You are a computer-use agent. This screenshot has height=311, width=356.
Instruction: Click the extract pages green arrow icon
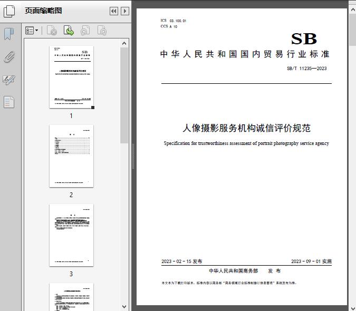pyautogui.click(x=69, y=31)
